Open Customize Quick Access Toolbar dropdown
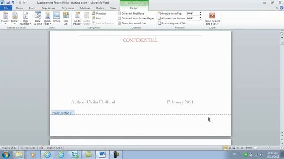 click(x=25, y=3)
